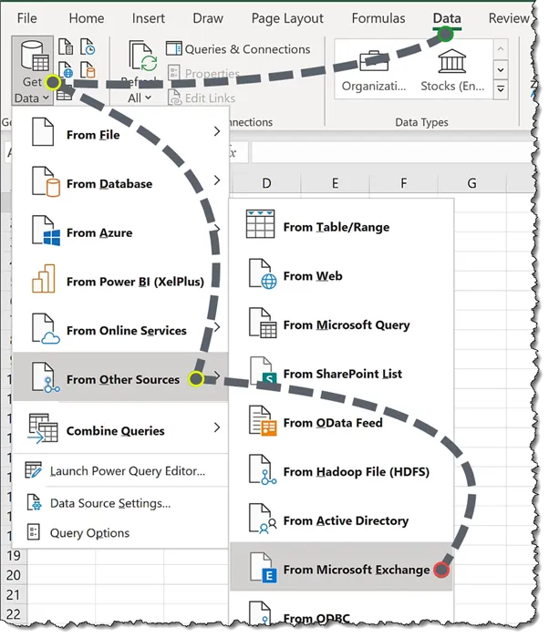
Task: Choose From Microsoft Exchange menu item
Action: [x=356, y=570]
